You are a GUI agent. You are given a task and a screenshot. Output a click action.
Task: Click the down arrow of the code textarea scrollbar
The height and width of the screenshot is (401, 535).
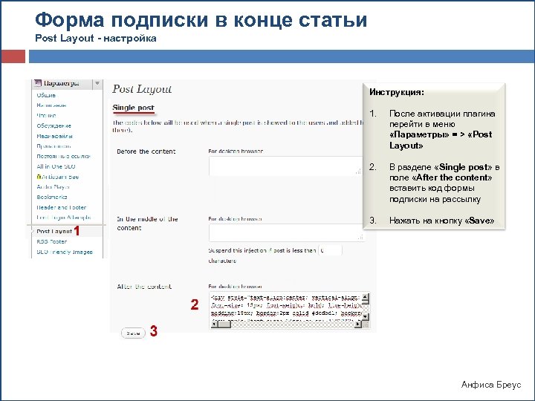(366, 317)
